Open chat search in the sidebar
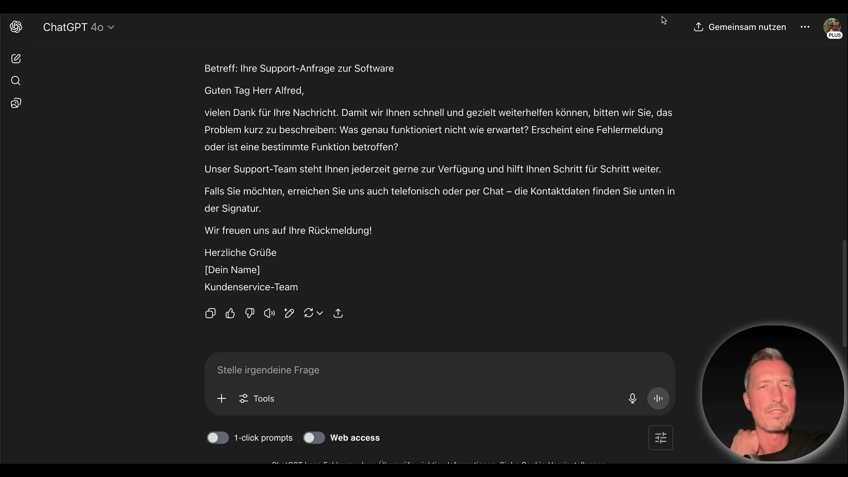Image resolution: width=848 pixels, height=477 pixels. pyautogui.click(x=16, y=80)
